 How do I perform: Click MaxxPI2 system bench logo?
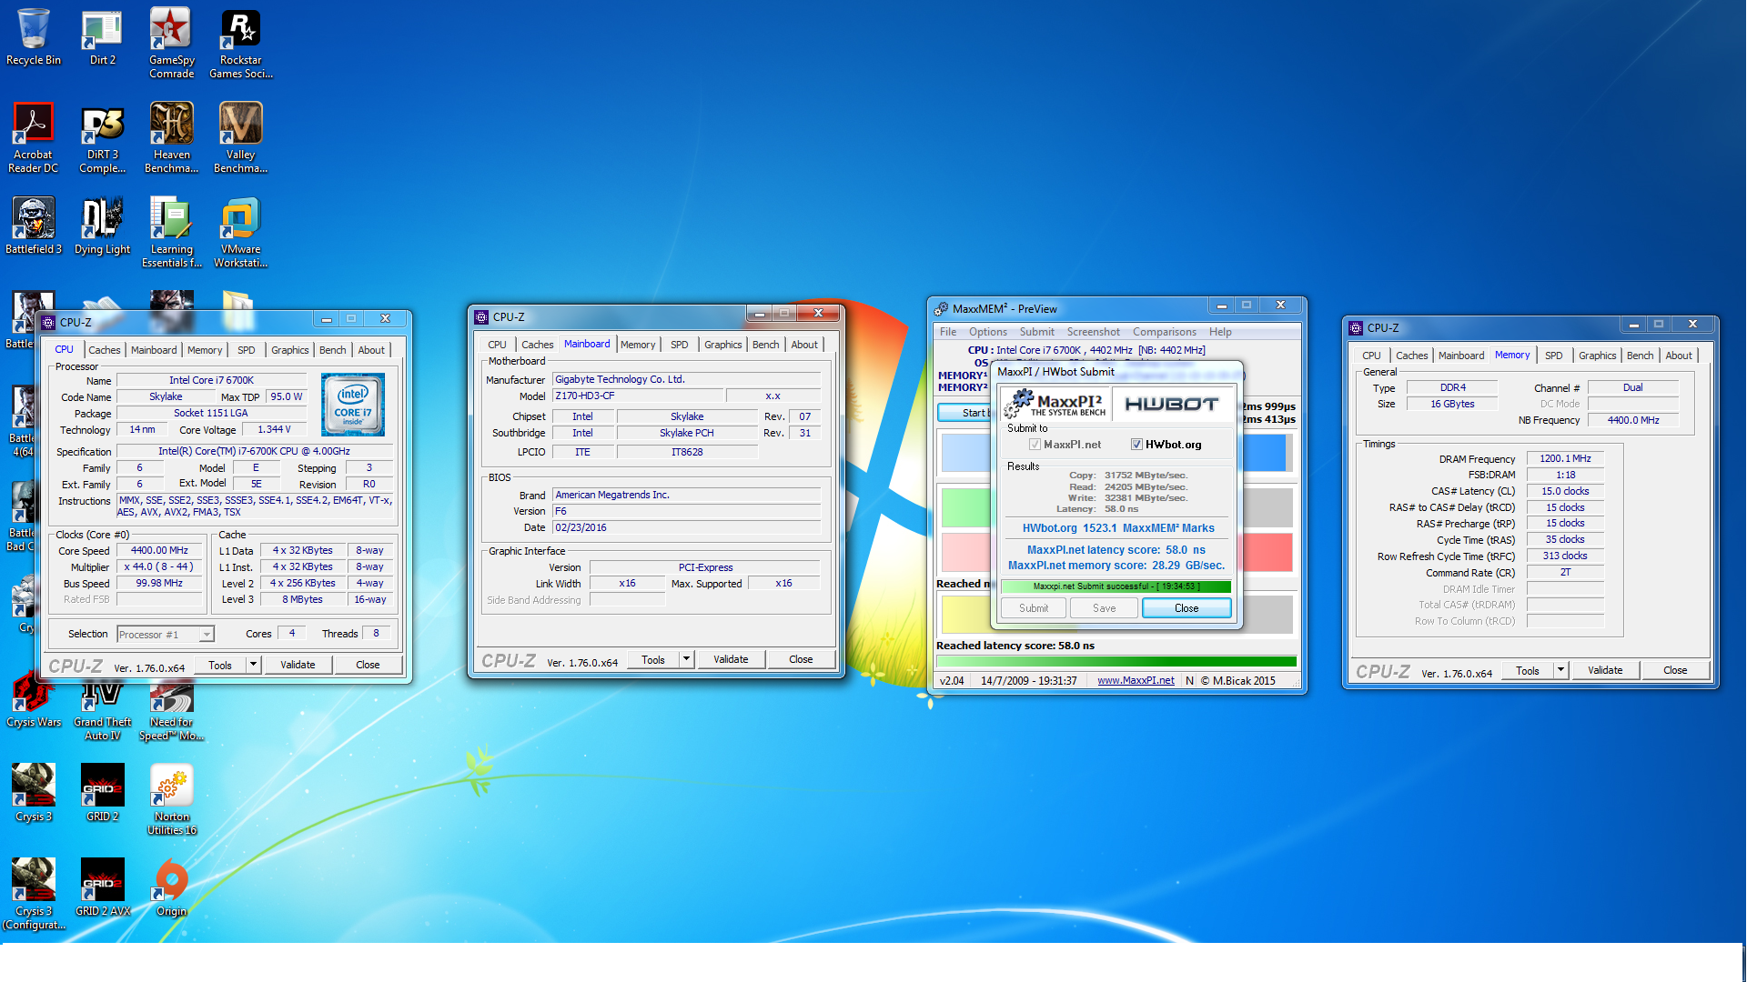coord(1055,404)
